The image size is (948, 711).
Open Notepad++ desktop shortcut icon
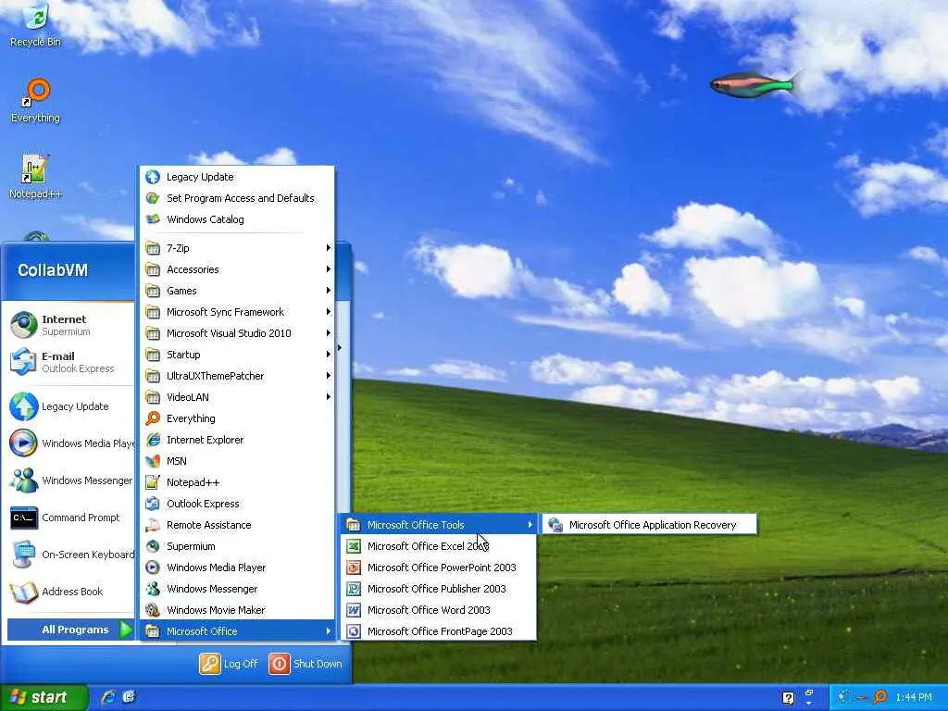(x=35, y=176)
